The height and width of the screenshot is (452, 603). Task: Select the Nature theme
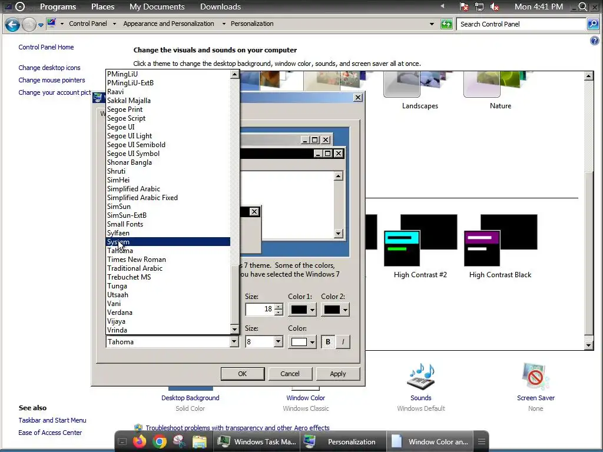pyautogui.click(x=501, y=90)
